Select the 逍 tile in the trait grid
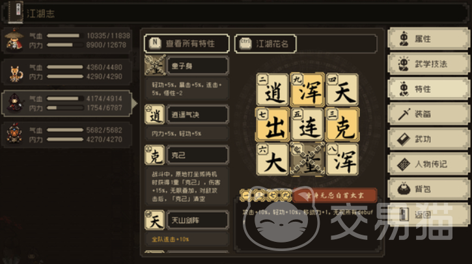This screenshot has height=264, width=472. pos(272,89)
